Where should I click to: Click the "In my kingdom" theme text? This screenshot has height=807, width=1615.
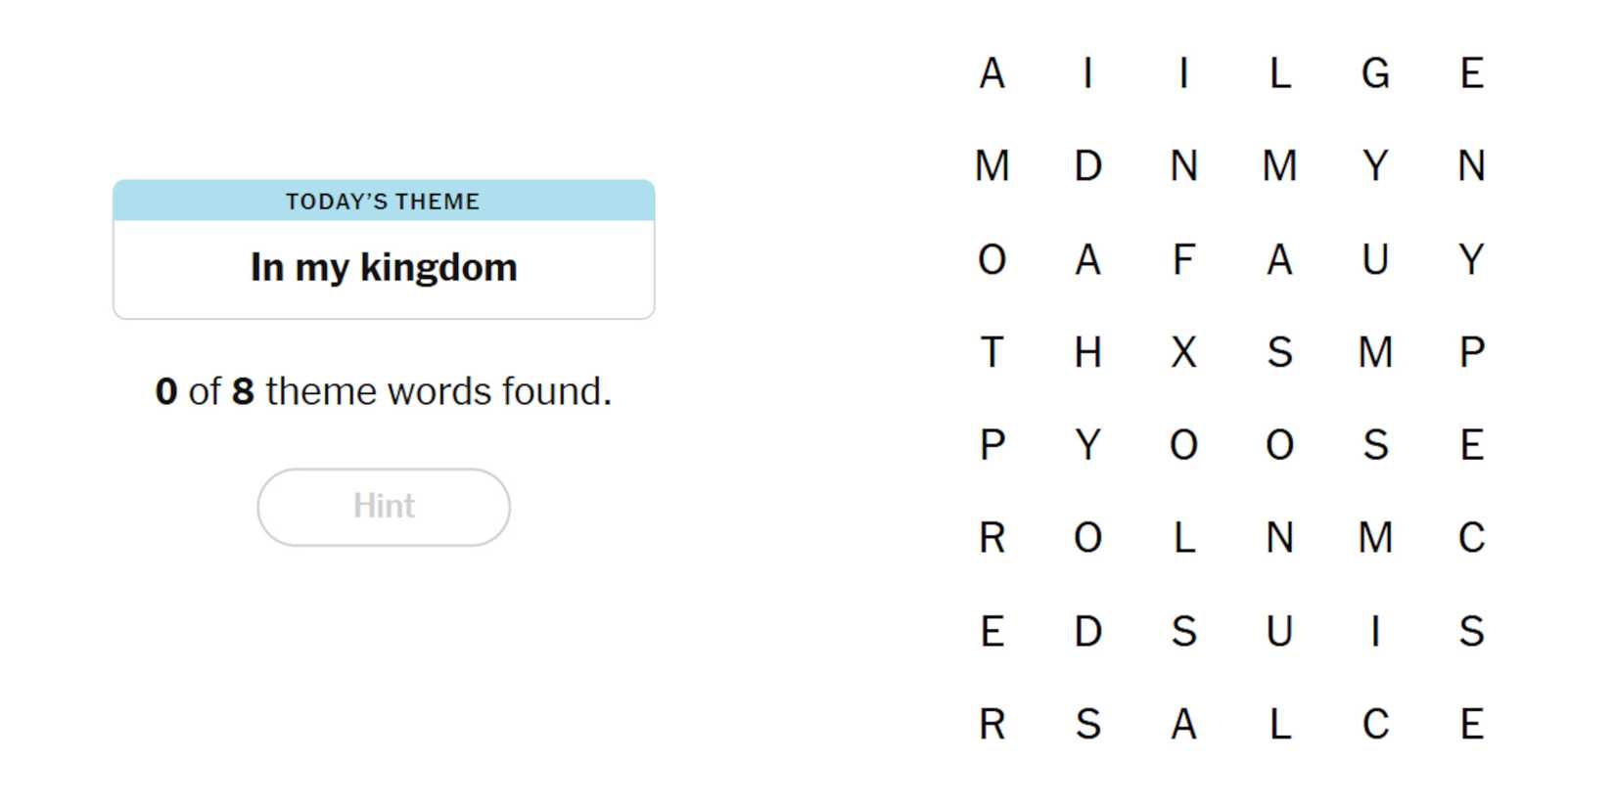384,268
